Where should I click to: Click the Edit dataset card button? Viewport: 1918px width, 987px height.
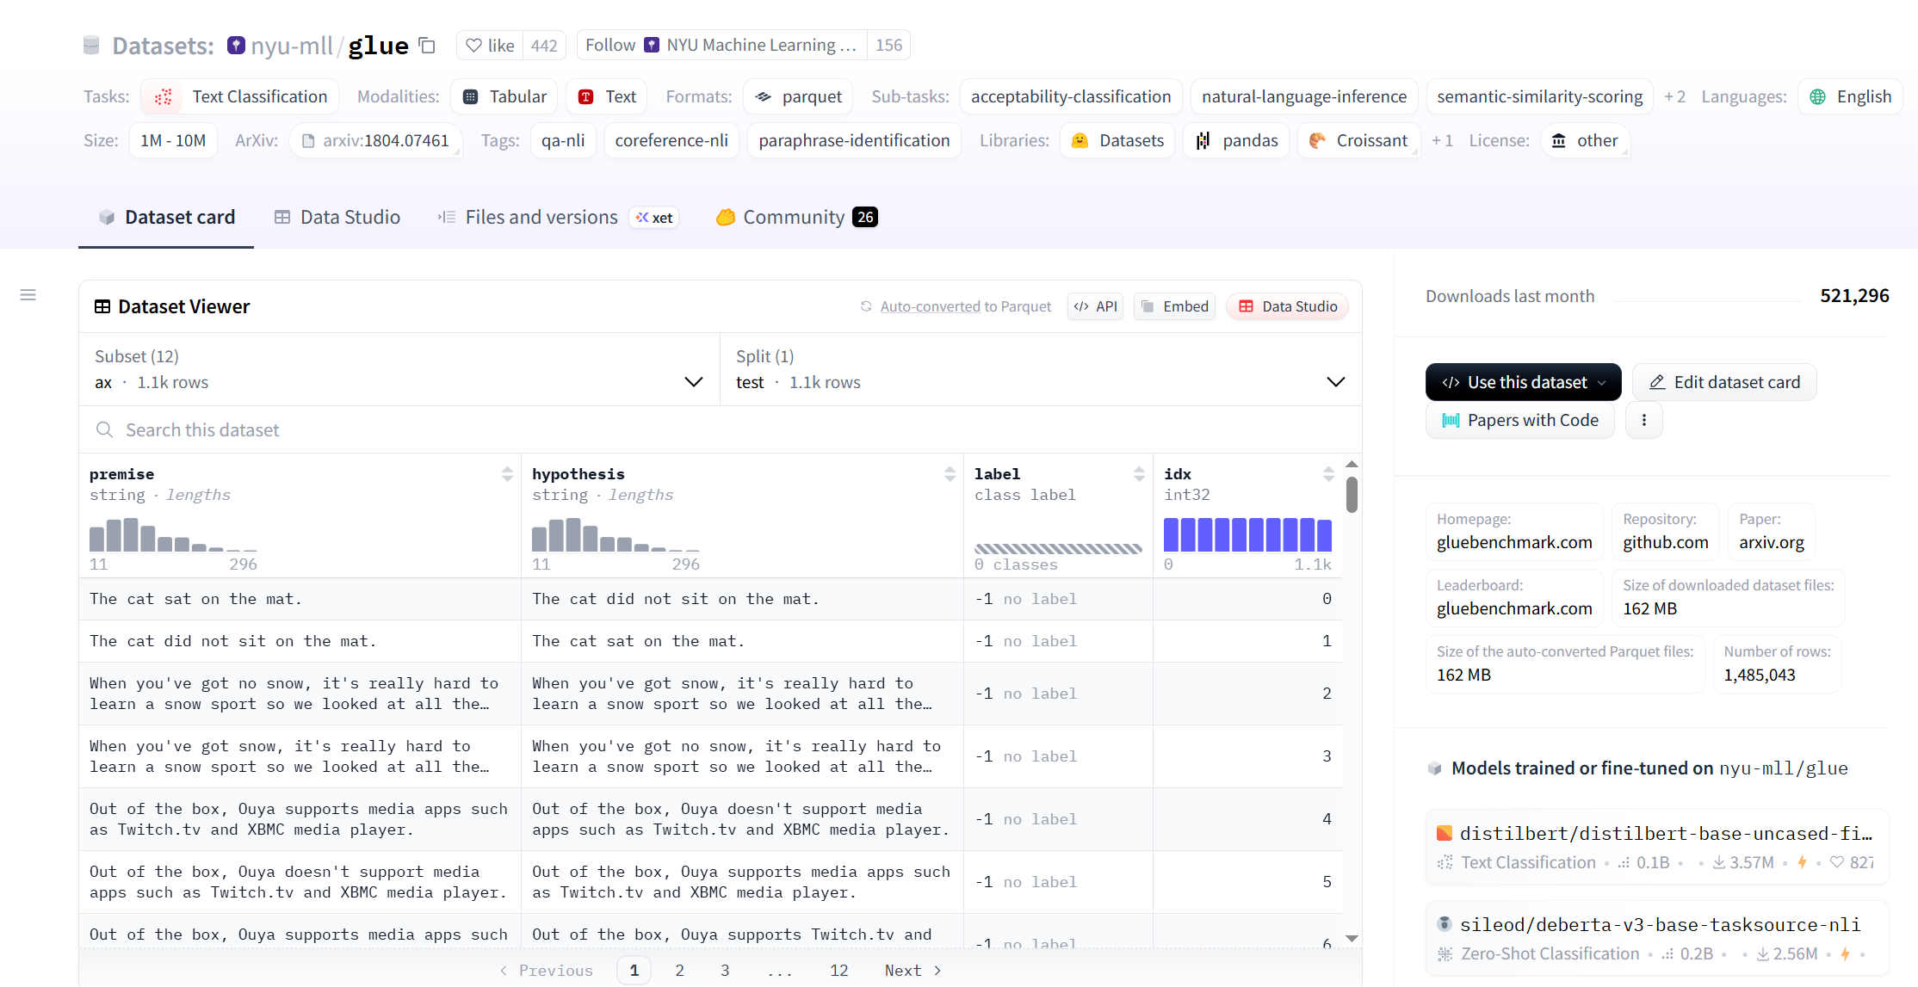click(1724, 382)
